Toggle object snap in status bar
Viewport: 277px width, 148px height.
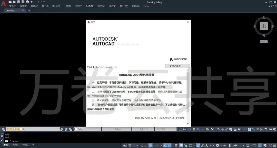click(x=169, y=145)
